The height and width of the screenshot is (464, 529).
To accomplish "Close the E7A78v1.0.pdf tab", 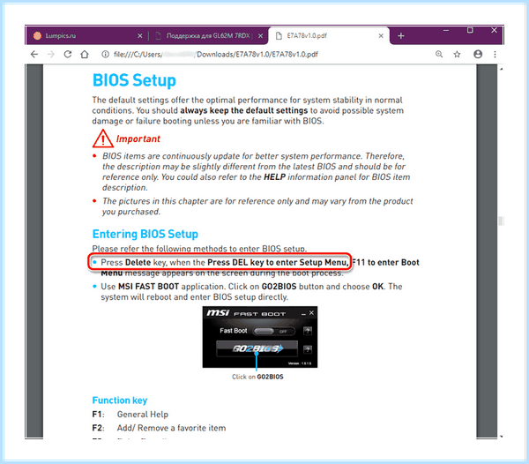I will [x=381, y=36].
